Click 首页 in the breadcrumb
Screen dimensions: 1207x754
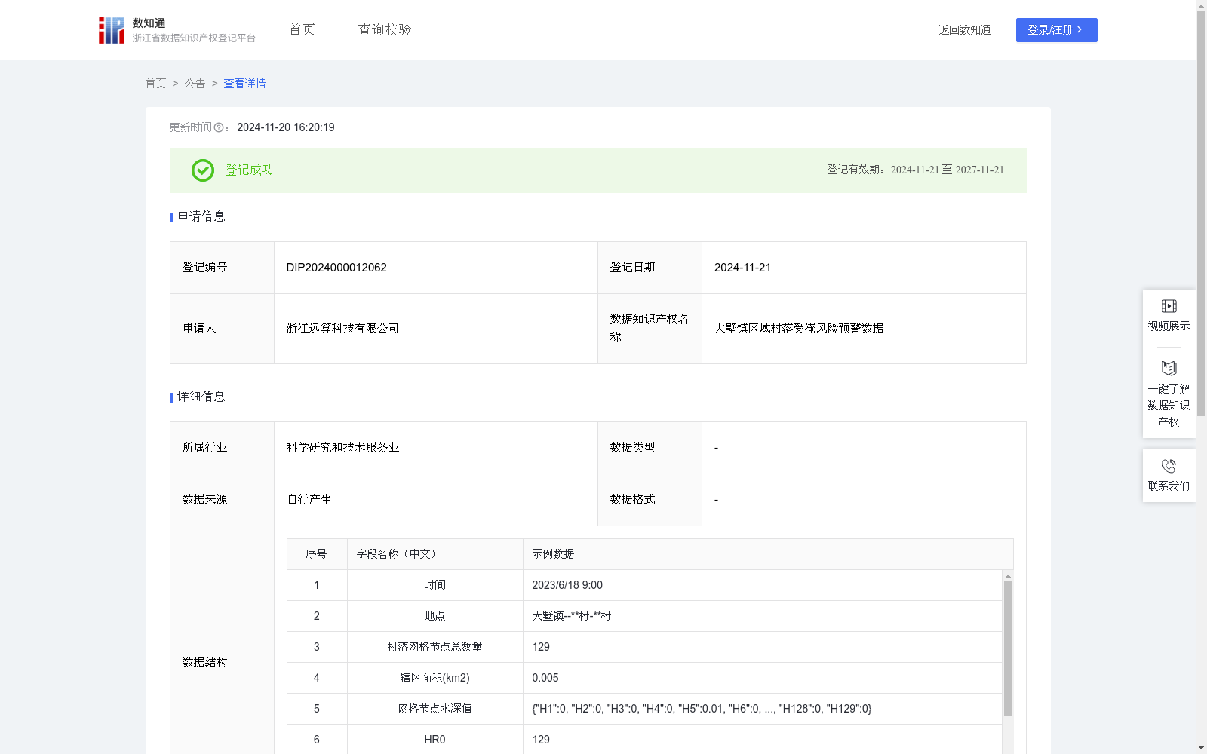[155, 84]
